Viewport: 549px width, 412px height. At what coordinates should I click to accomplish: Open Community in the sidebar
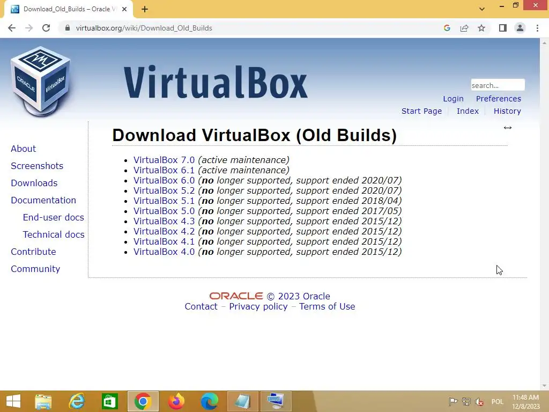(x=35, y=269)
